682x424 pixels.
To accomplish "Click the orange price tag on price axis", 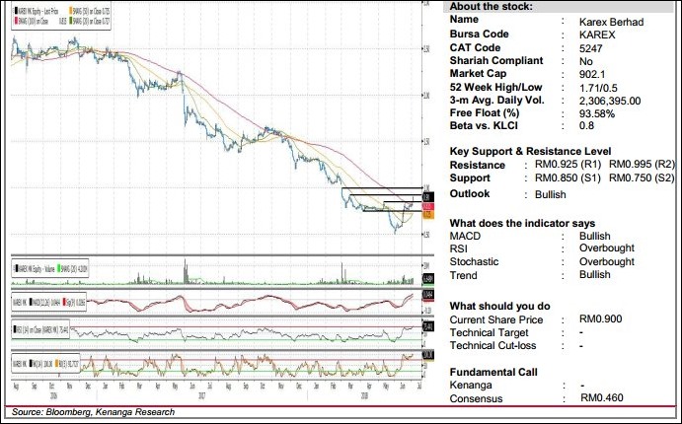I will [428, 215].
